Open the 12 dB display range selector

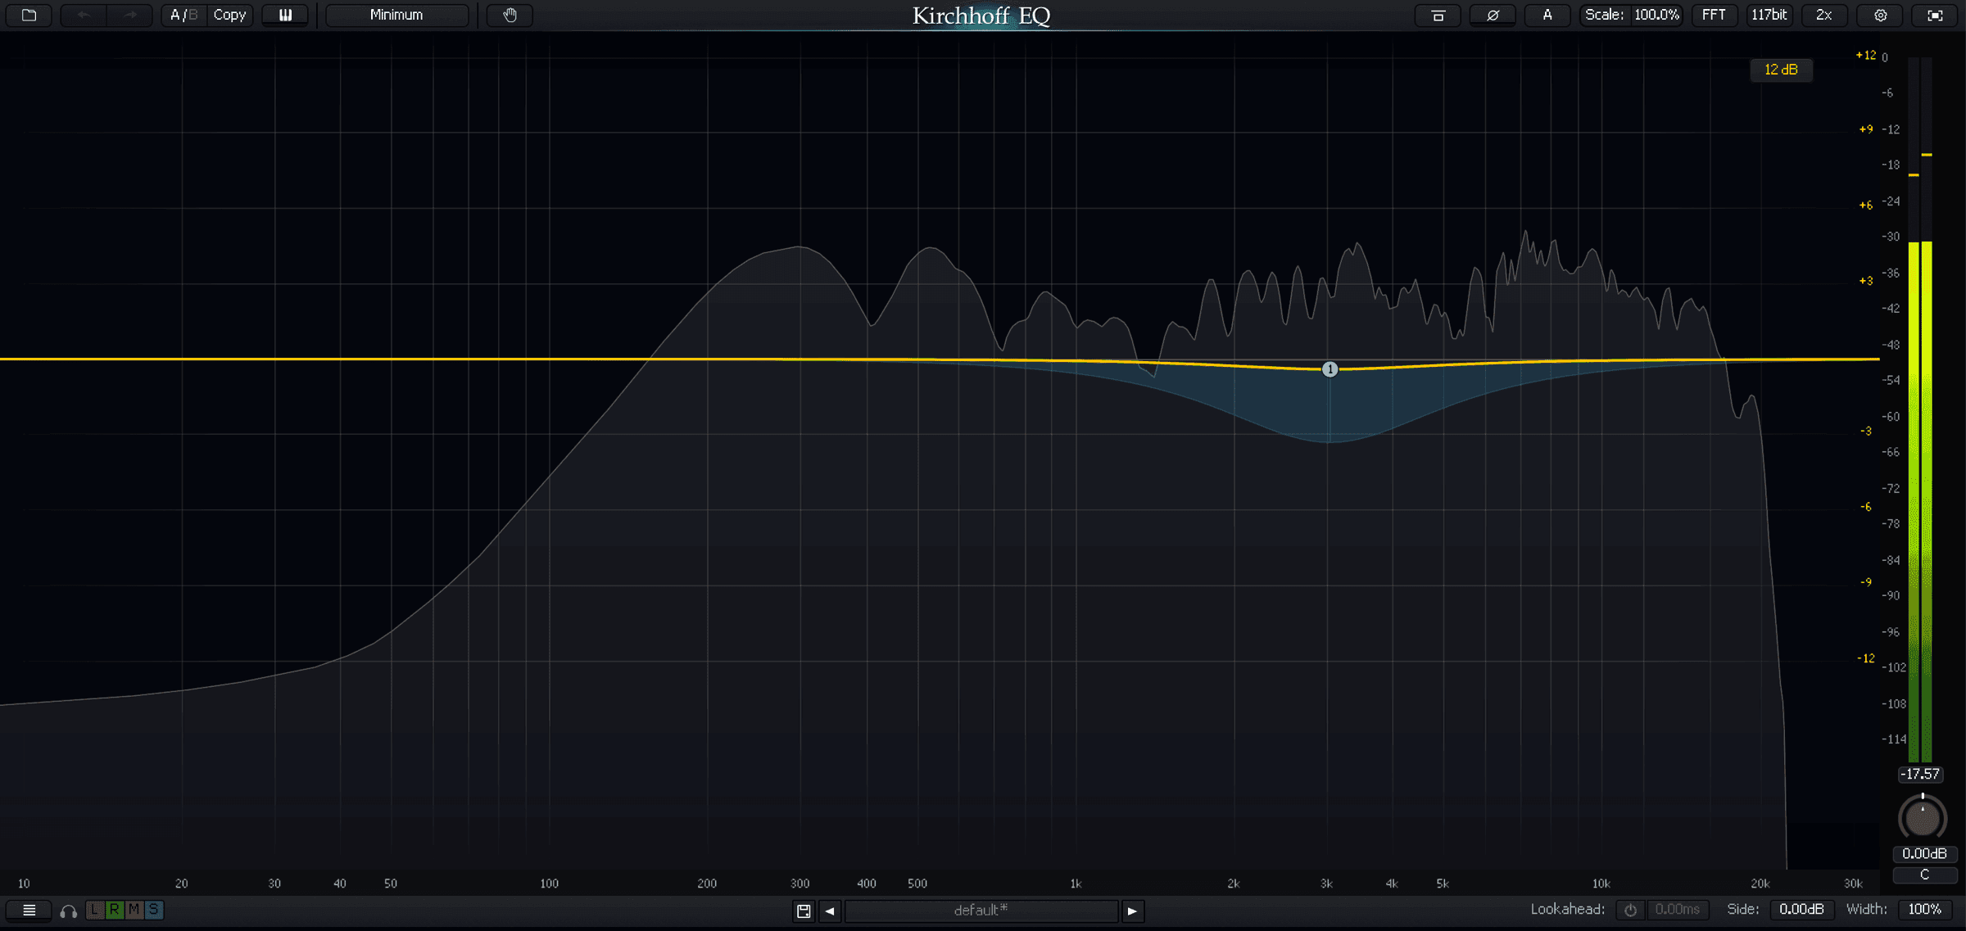coord(1781,70)
